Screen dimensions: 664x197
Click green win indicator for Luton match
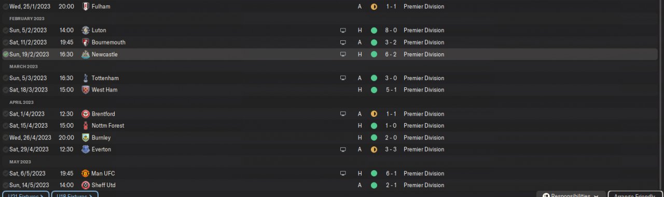pyautogui.click(x=374, y=31)
